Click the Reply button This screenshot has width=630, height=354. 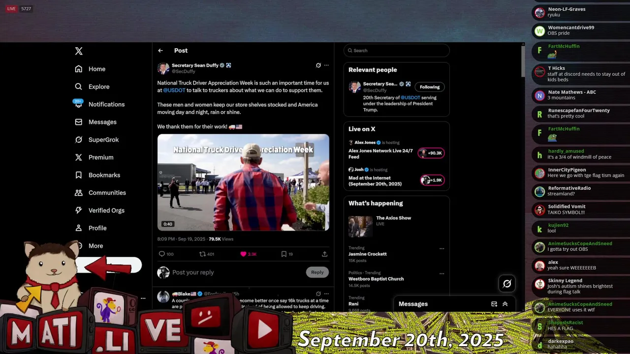point(317,272)
